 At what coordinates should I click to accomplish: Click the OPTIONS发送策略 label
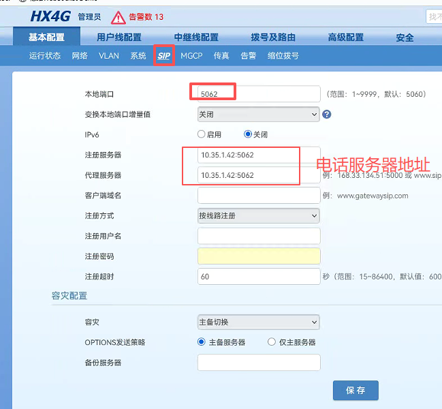click(x=115, y=342)
